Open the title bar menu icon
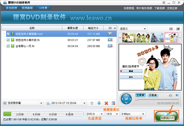Screen dimensions: 184x126 pos(164,2)
